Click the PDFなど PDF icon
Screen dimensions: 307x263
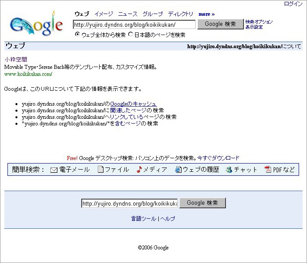268,170
